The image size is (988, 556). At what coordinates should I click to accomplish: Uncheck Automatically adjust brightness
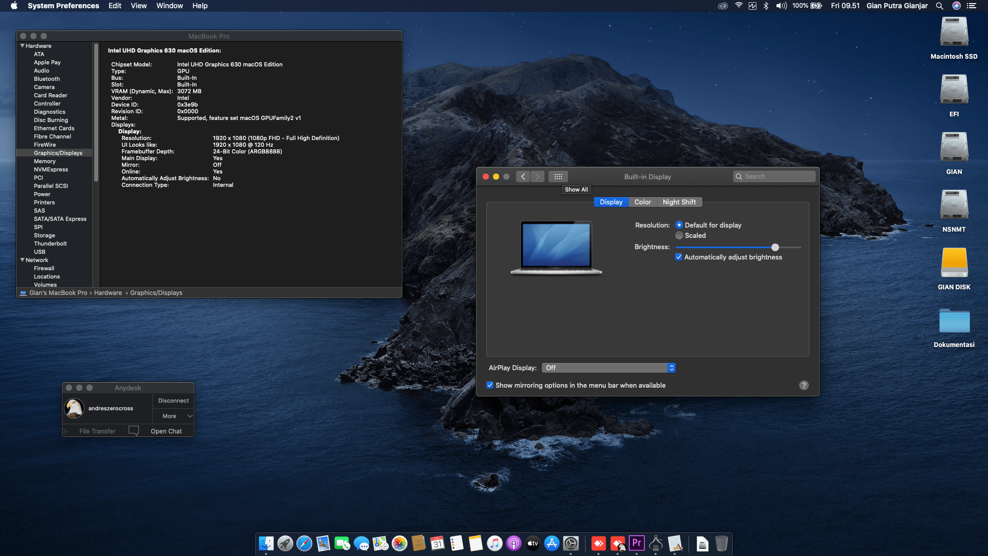[x=679, y=256]
